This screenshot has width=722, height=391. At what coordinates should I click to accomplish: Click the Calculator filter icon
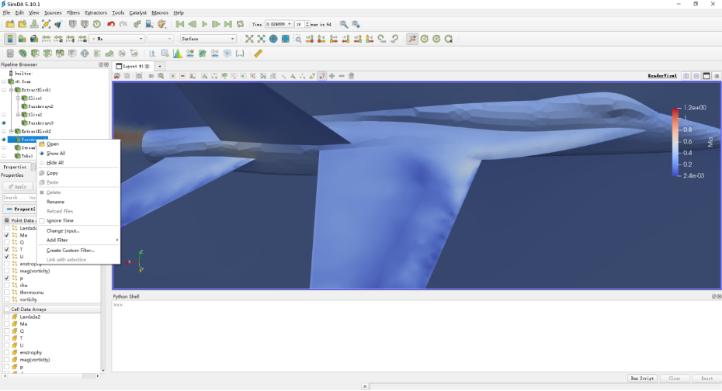point(9,54)
